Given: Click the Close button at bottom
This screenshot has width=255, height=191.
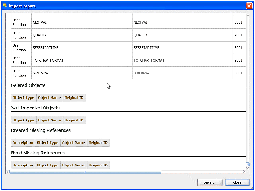Looking at the screenshot, I should pyautogui.click(x=237, y=182).
